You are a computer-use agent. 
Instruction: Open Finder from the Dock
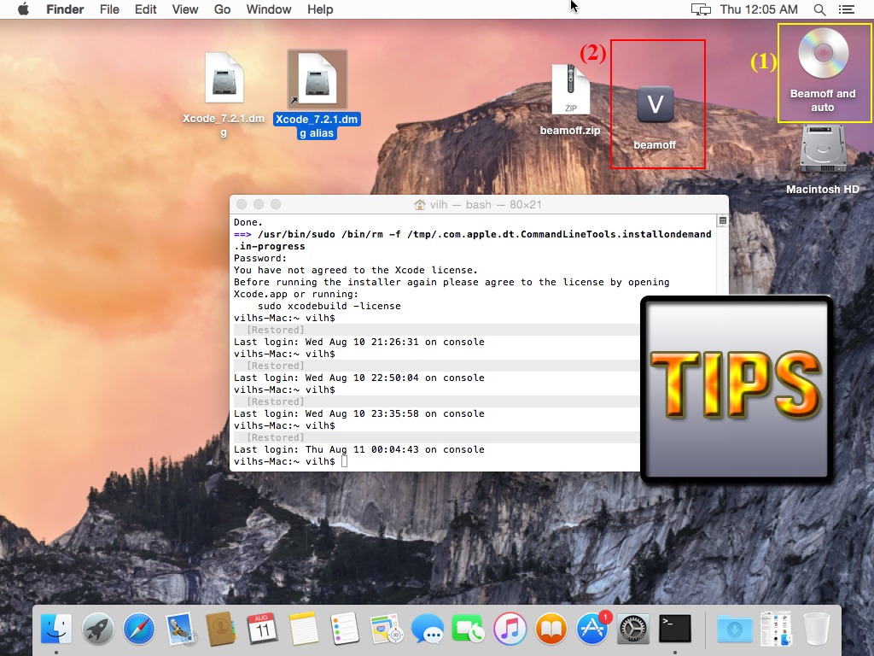(56, 629)
